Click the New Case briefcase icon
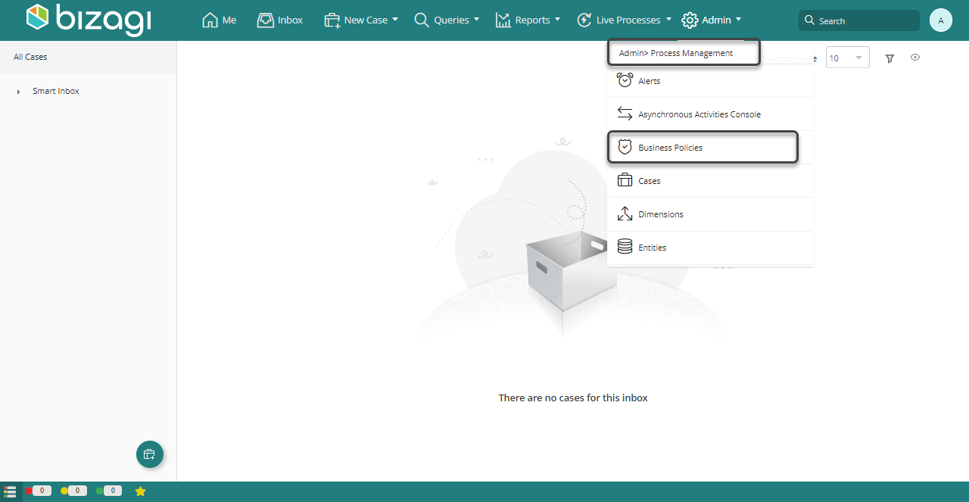The height and width of the screenshot is (502, 969). [332, 20]
